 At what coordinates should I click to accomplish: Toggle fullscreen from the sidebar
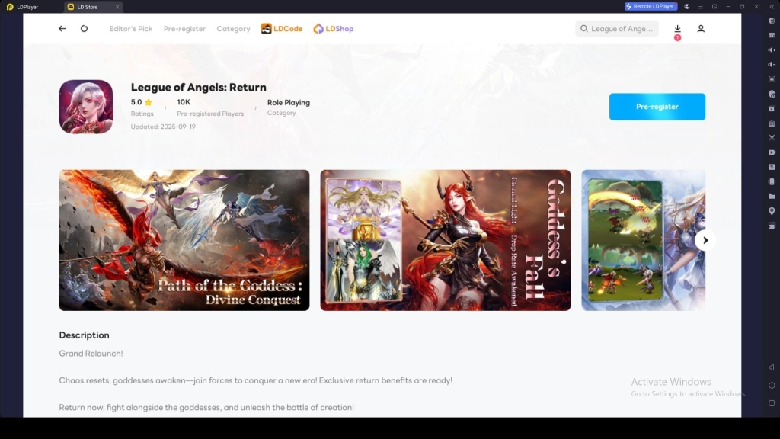[x=772, y=79]
